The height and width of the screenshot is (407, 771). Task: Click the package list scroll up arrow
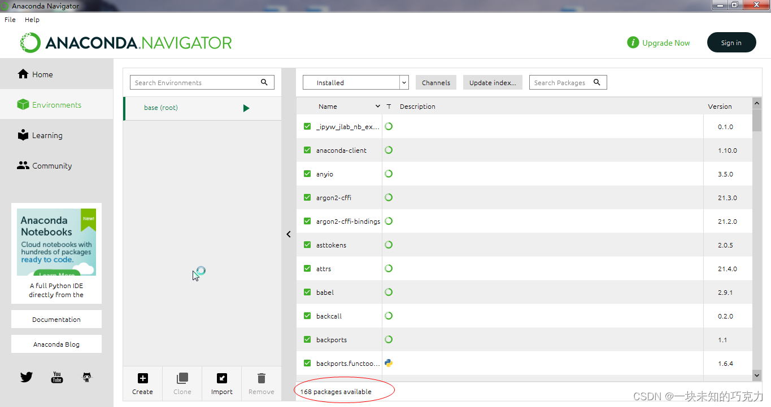757,103
